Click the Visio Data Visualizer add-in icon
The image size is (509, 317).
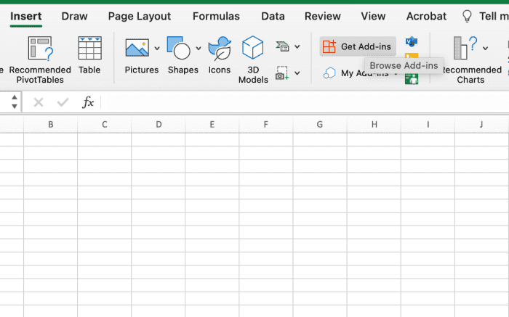(x=412, y=42)
